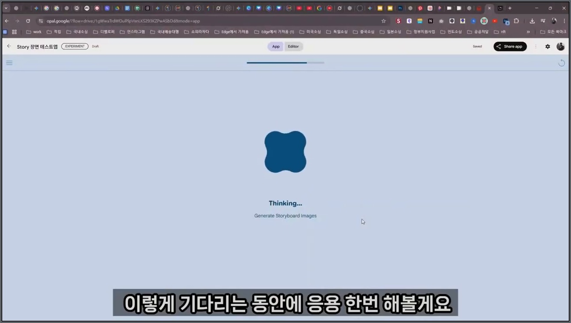
Task: Open the 정부지원사업 bookmarks folder
Action: (421, 32)
